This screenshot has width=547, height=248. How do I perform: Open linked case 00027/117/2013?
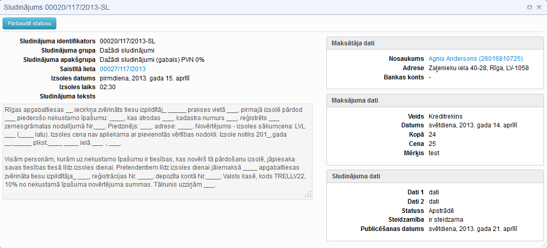(x=122, y=69)
